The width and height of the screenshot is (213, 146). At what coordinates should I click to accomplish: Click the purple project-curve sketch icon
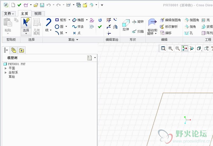point(92,20)
